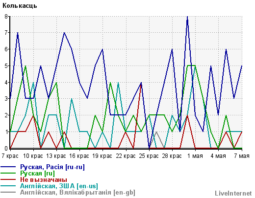Click x-axis label '13 крас'
255x198 pixels.
(56, 156)
